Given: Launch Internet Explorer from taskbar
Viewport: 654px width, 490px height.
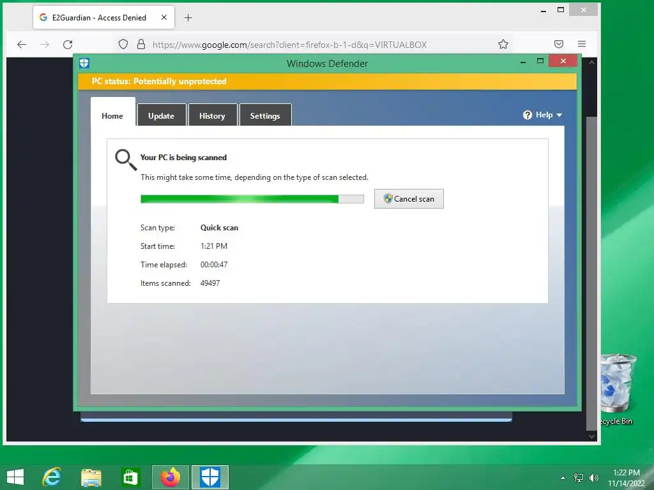Looking at the screenshot, I should point(52,477).
